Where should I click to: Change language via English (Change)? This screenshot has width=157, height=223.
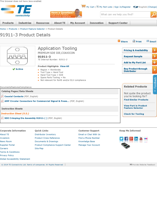pyautogui.click(x=148, y=7)
